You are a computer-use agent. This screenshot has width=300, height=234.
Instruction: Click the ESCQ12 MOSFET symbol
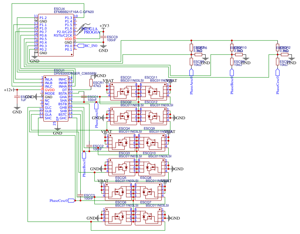[154, 116]
